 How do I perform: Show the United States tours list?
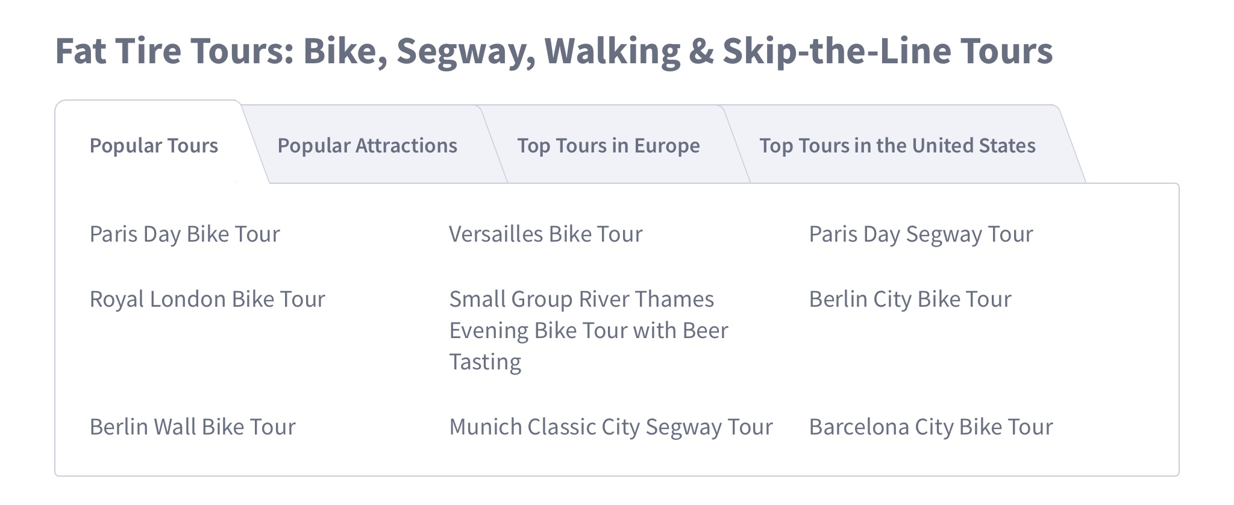click(x=897, y=146)
